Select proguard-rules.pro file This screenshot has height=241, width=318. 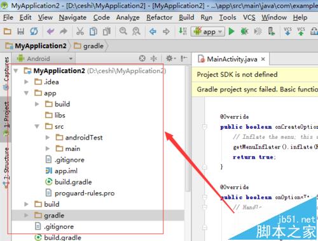click(x=80, y=193)
